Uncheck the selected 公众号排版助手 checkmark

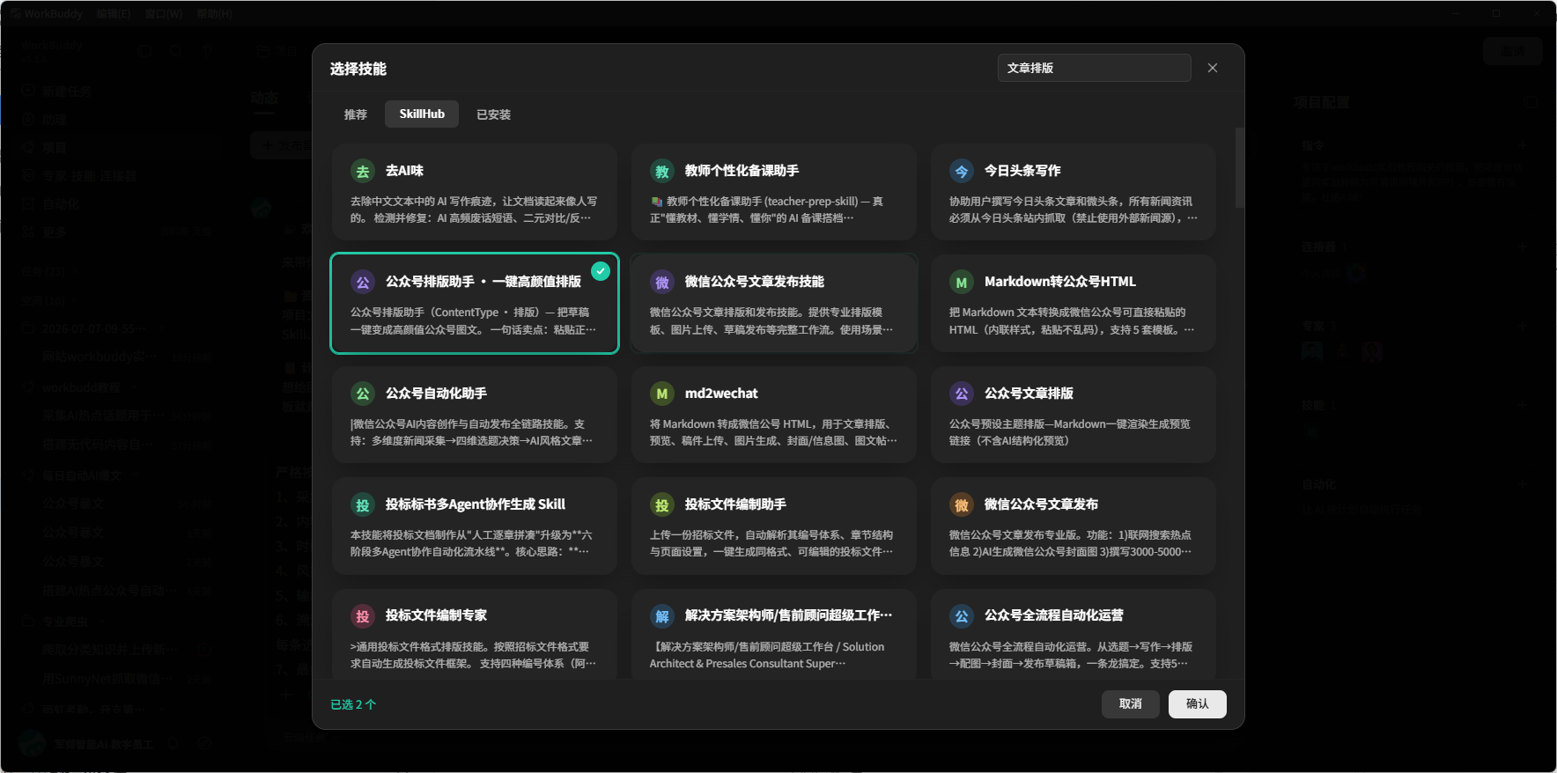click(601, 271)
